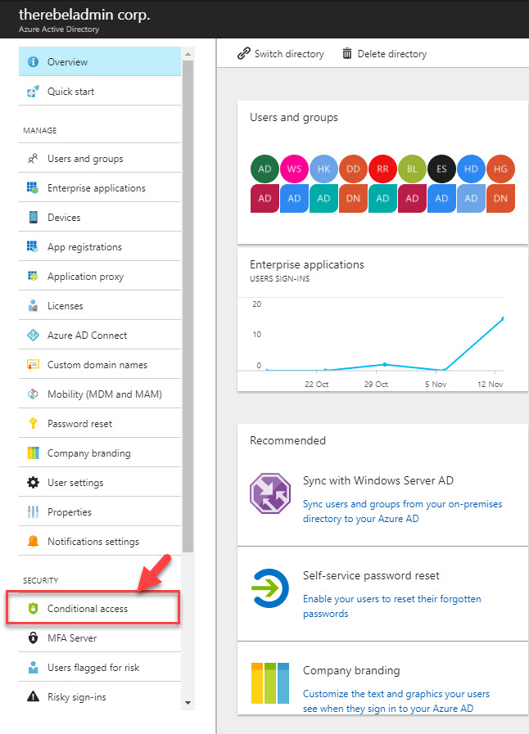Select the red RR user avatar
Viewport: 529px width, 734px height.
pyautogui.click(x=382, y=169)
